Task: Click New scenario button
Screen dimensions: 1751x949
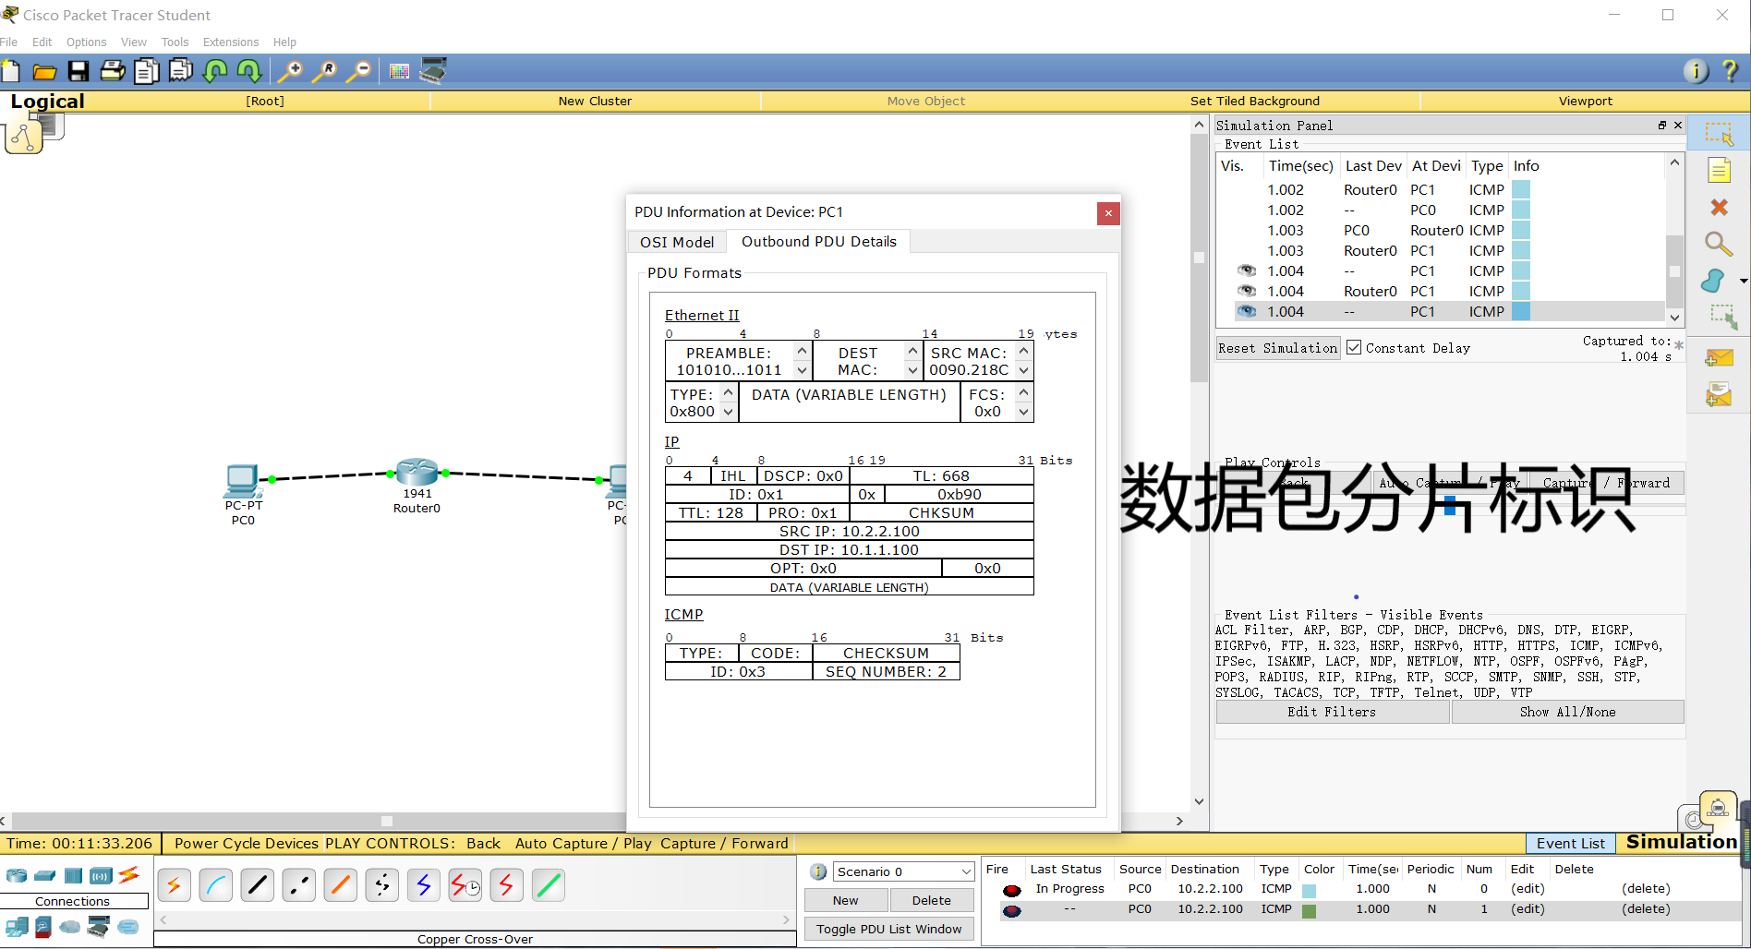Action: point(845,900)
